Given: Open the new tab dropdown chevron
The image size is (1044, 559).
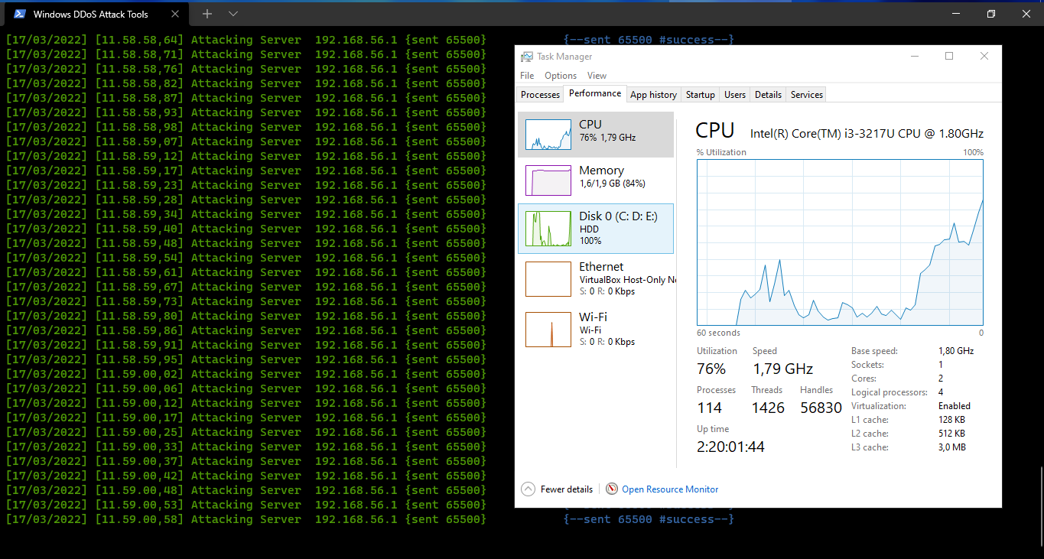Looking at the screenshot, I should tap(233, 13).
